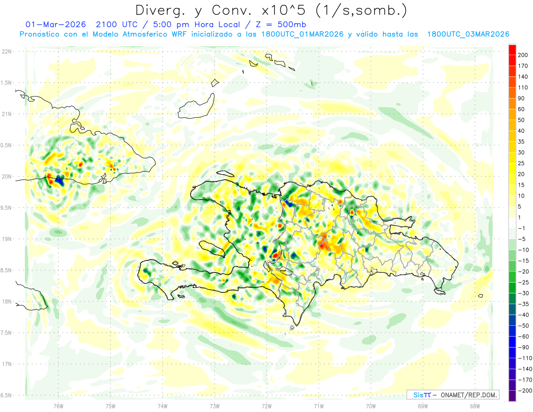Select the '20N' latitude axis label
The height and width of the screenshot is (412, 533).
pos(6,176)
